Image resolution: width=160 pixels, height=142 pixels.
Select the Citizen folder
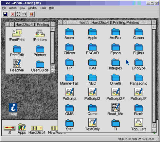(x=69, y=49)
